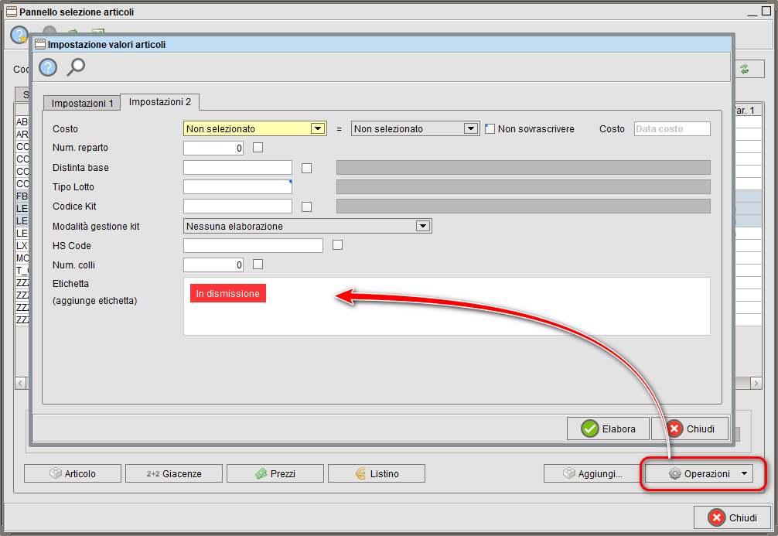Viewport: 778px width, 536px height.
Task: Tick the Num. reparto checkbox
Action: (258, 148)
